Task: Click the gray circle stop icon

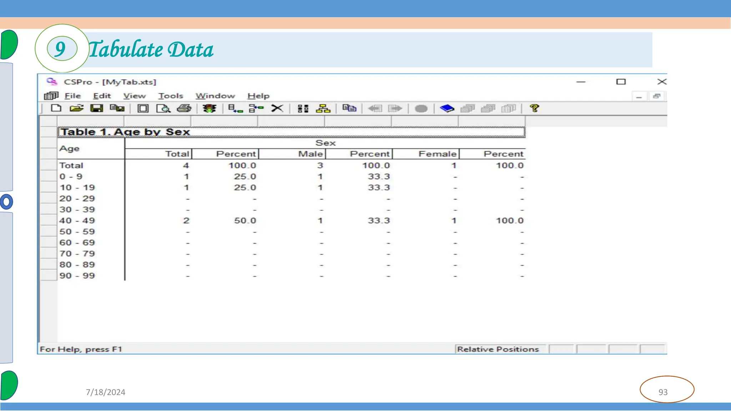Action: pos(421,108)
